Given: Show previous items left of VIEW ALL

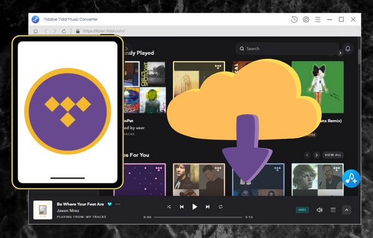Looking at the screenshot, I should pos(307,155).
